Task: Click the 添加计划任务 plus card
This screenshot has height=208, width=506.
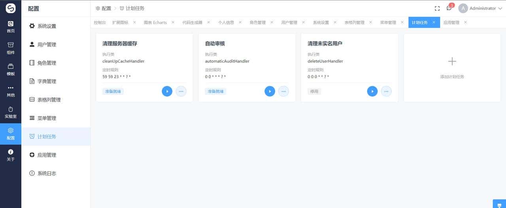Action: [452, 67]
